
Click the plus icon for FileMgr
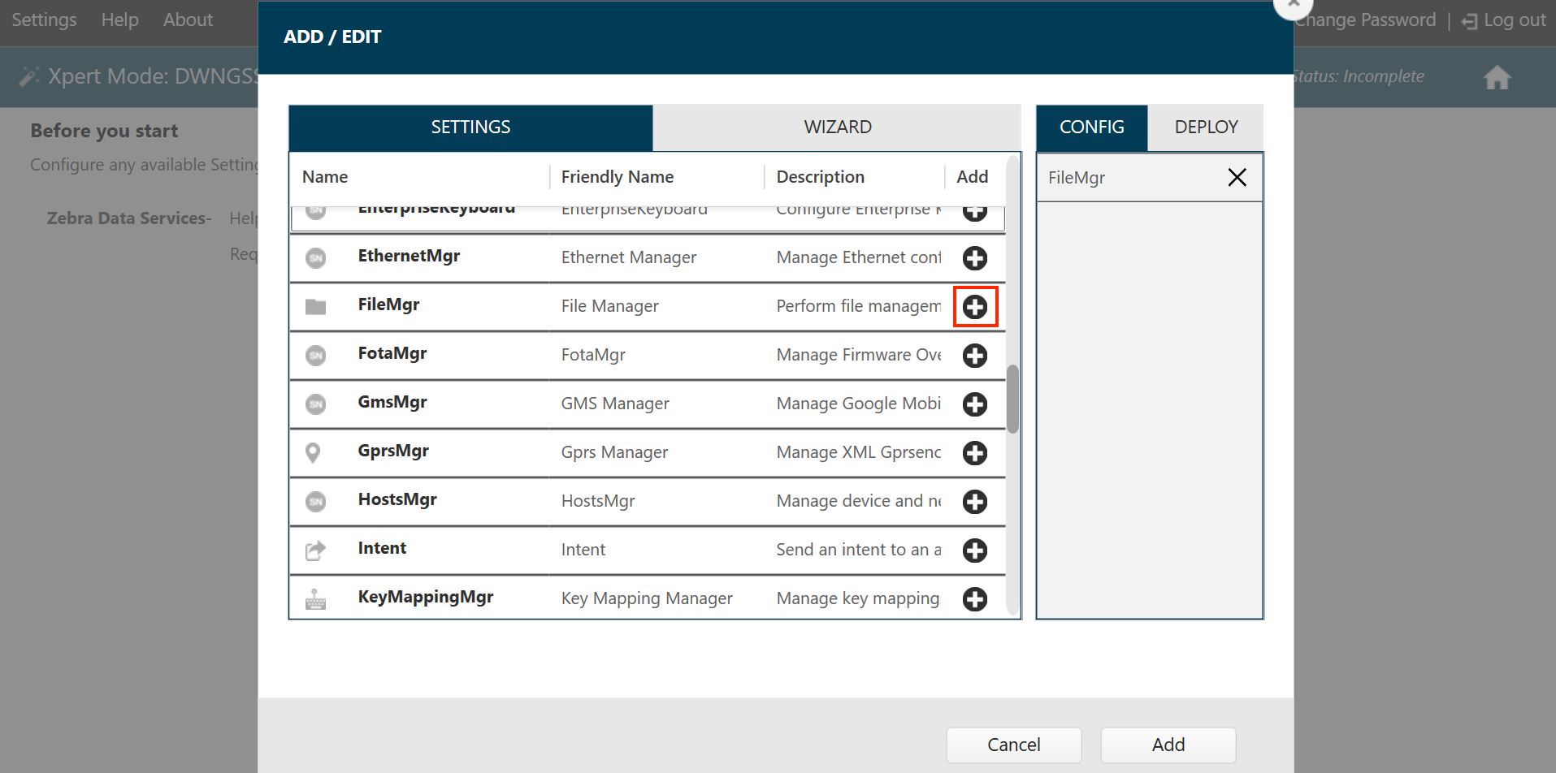click(x=974, y=307)
